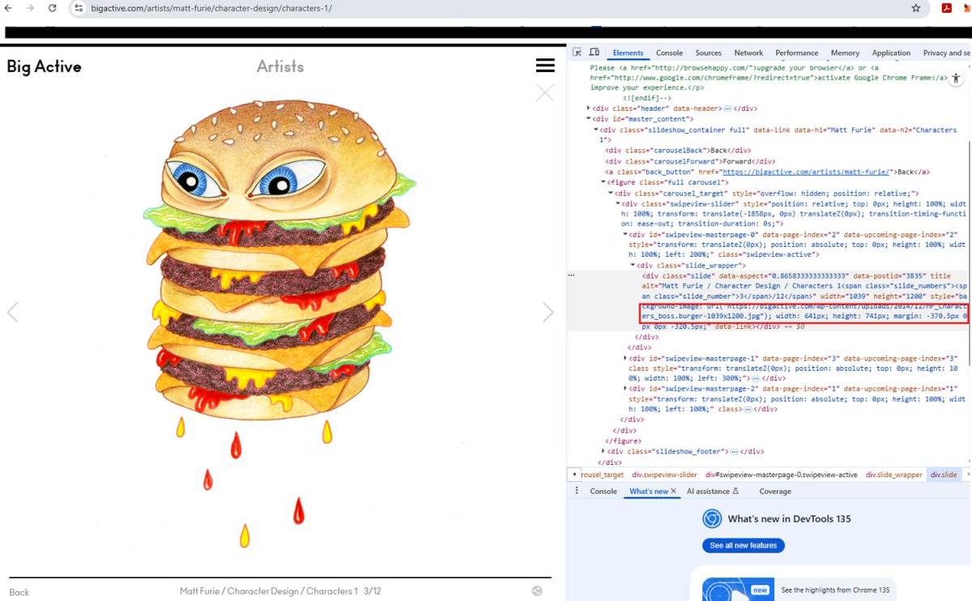Image resolution: width=972 pixels, height=601 pixels.
Task: Click Back link in slideshow footer
Action: point(19,592)
